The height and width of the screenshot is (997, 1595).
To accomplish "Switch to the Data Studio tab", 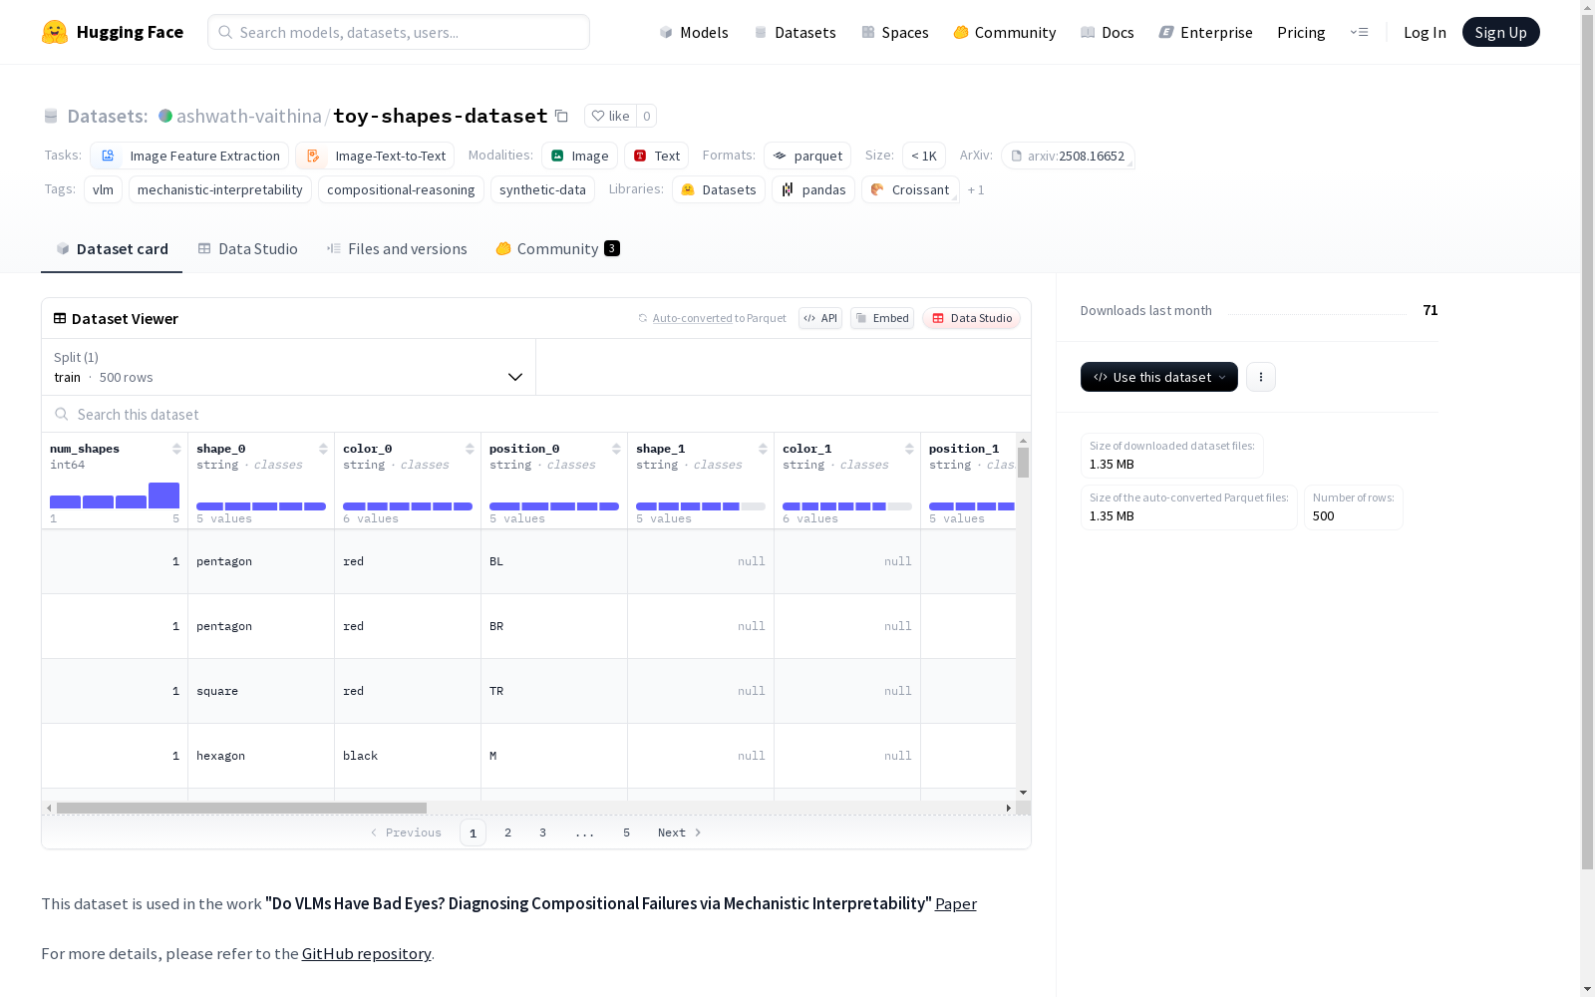I will [248, 249].
